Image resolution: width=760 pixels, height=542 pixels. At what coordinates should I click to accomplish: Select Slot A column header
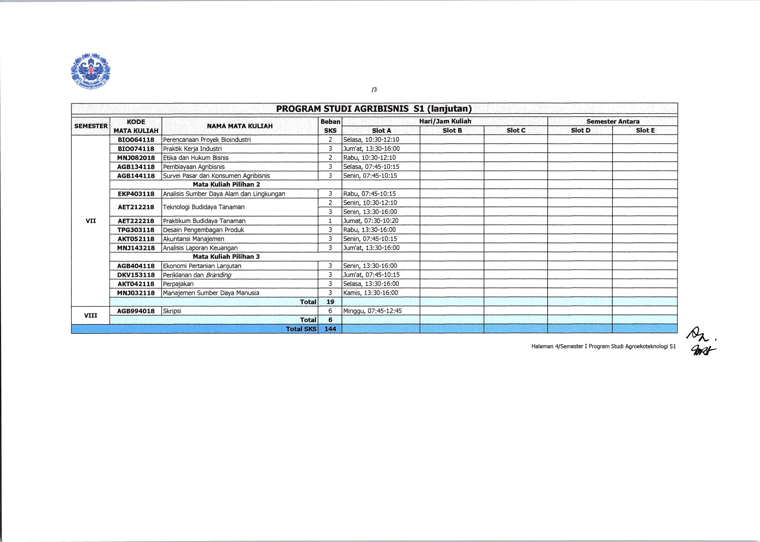coord(381,131)
